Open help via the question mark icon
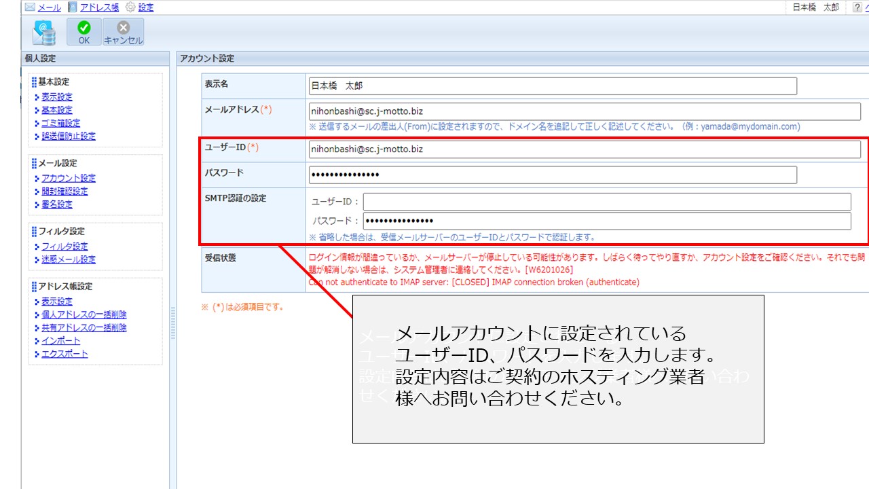This screenshot has height=489, width=869. coord(857,7)
